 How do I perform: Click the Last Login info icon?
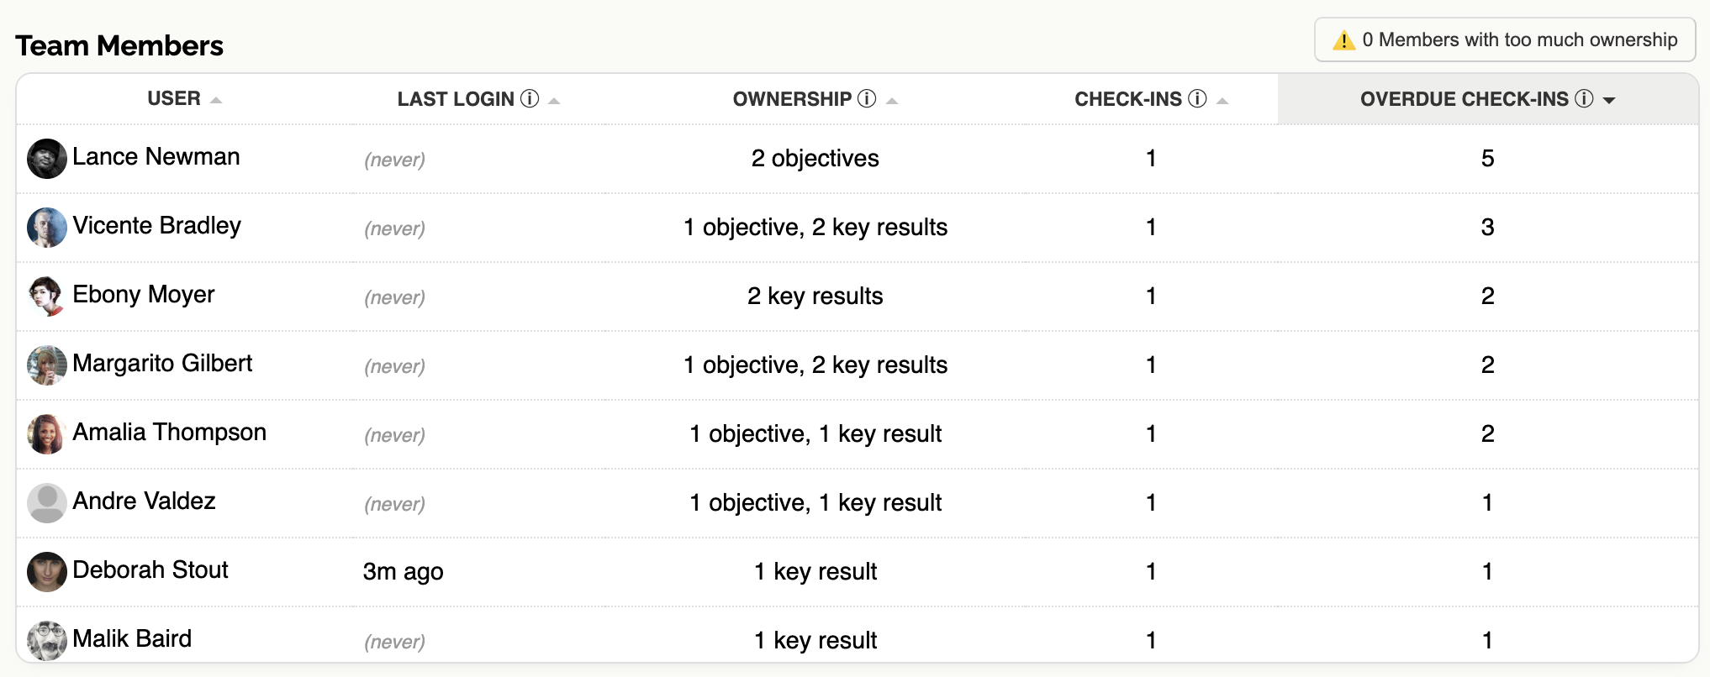pos(530,99)
